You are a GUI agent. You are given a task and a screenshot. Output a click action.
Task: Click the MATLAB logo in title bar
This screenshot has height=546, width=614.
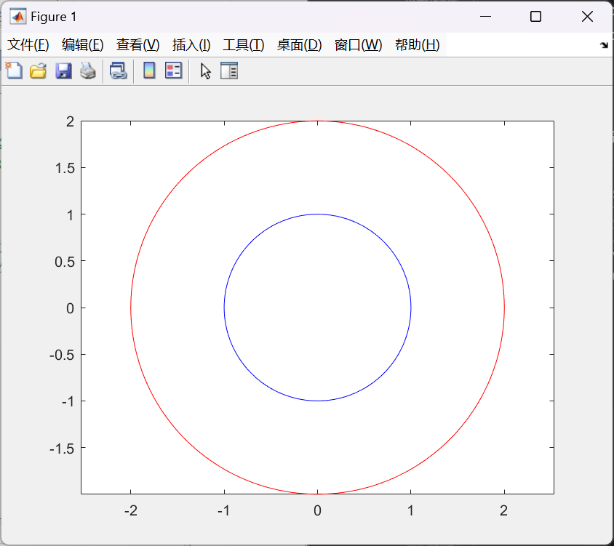tap(17, 16)
